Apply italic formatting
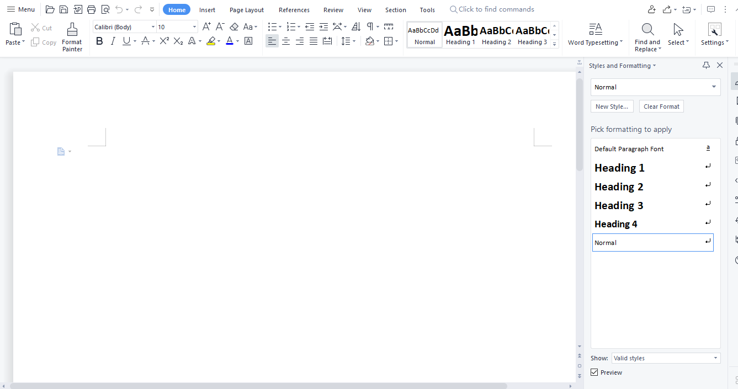 point(113,40)
